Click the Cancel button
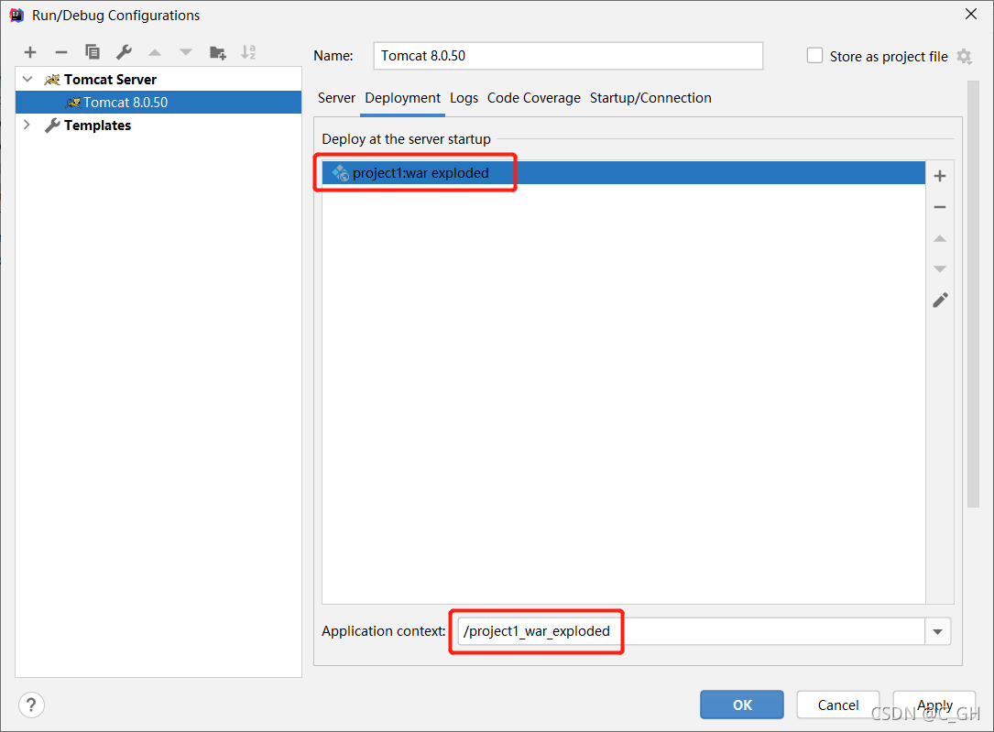Screen dimensions: 994x732 pyautogui.click(x=838, y=705)
